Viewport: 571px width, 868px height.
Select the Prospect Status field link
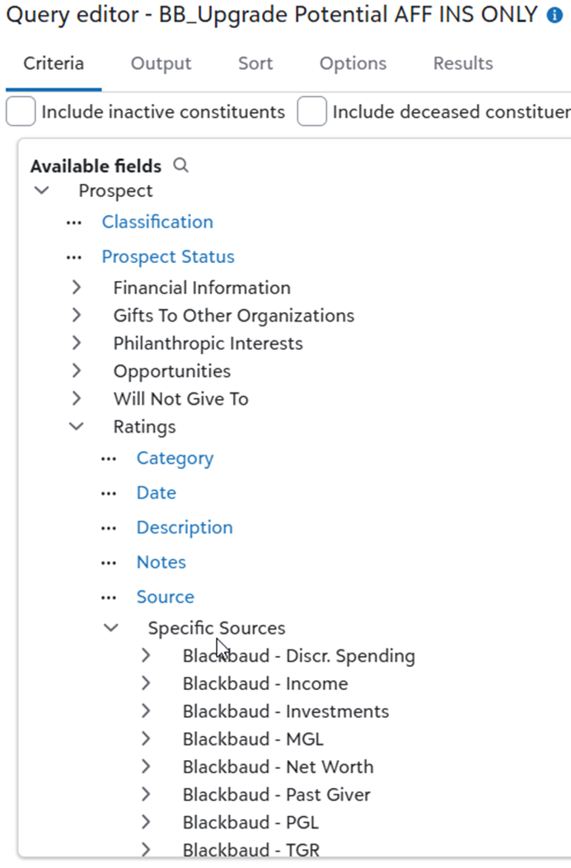(168, 257)
